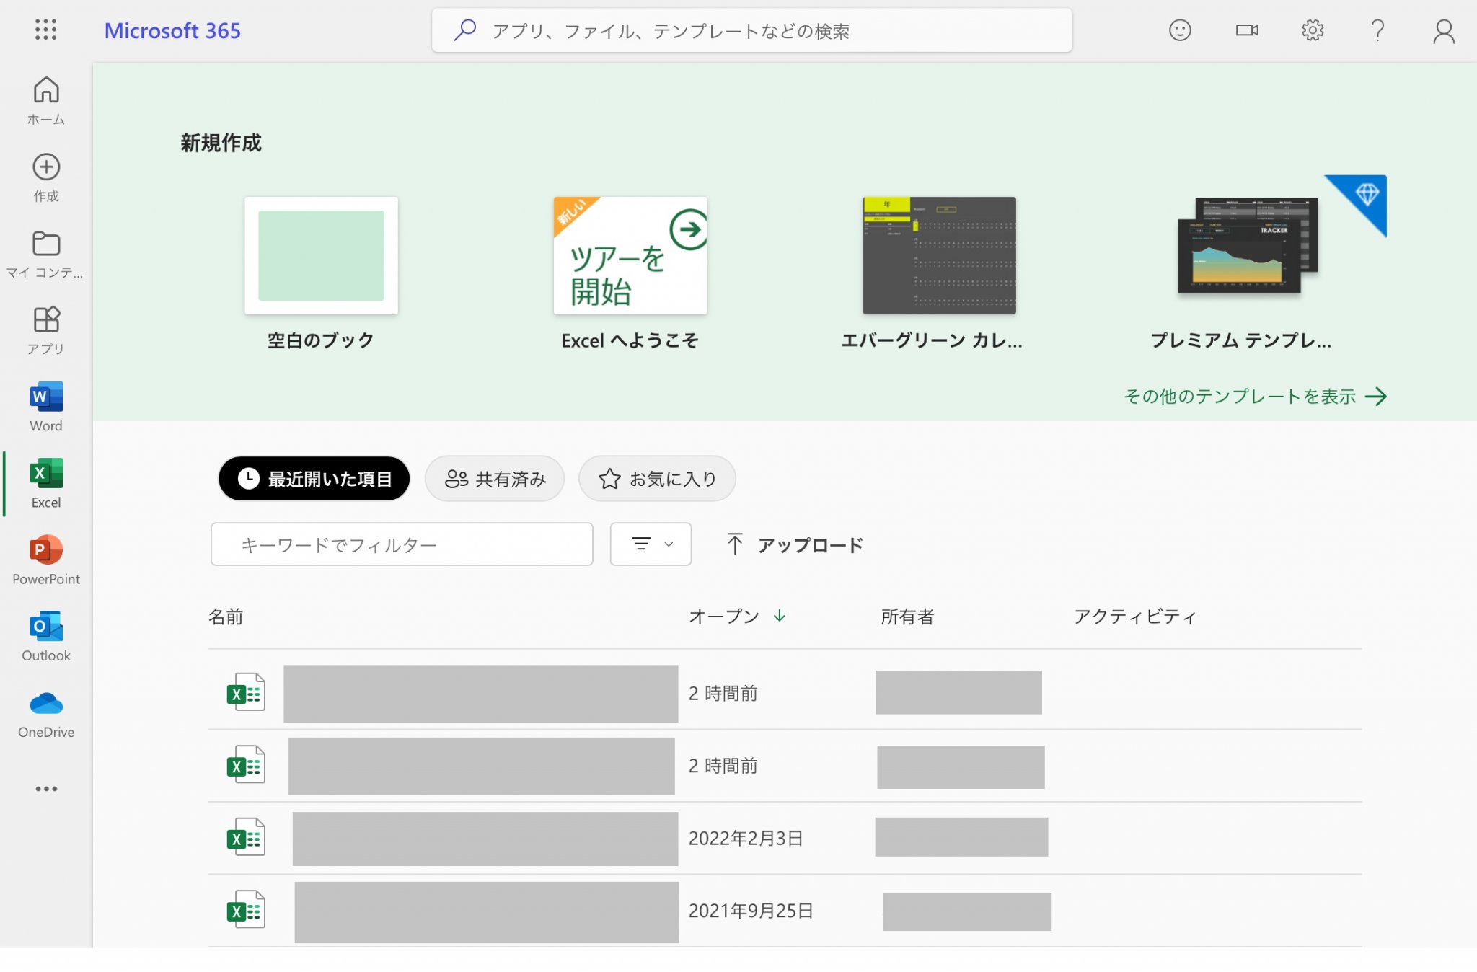The height and width of the screenshot is (972, 1477).
Task: Select the 空白のブック template thumbnail
Action: [x=321, y=256]
